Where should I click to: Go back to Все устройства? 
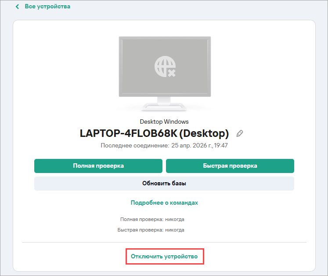click(47, 7)
